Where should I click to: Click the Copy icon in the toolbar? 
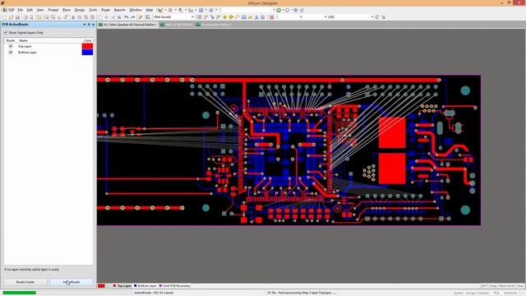click(80, 17)
